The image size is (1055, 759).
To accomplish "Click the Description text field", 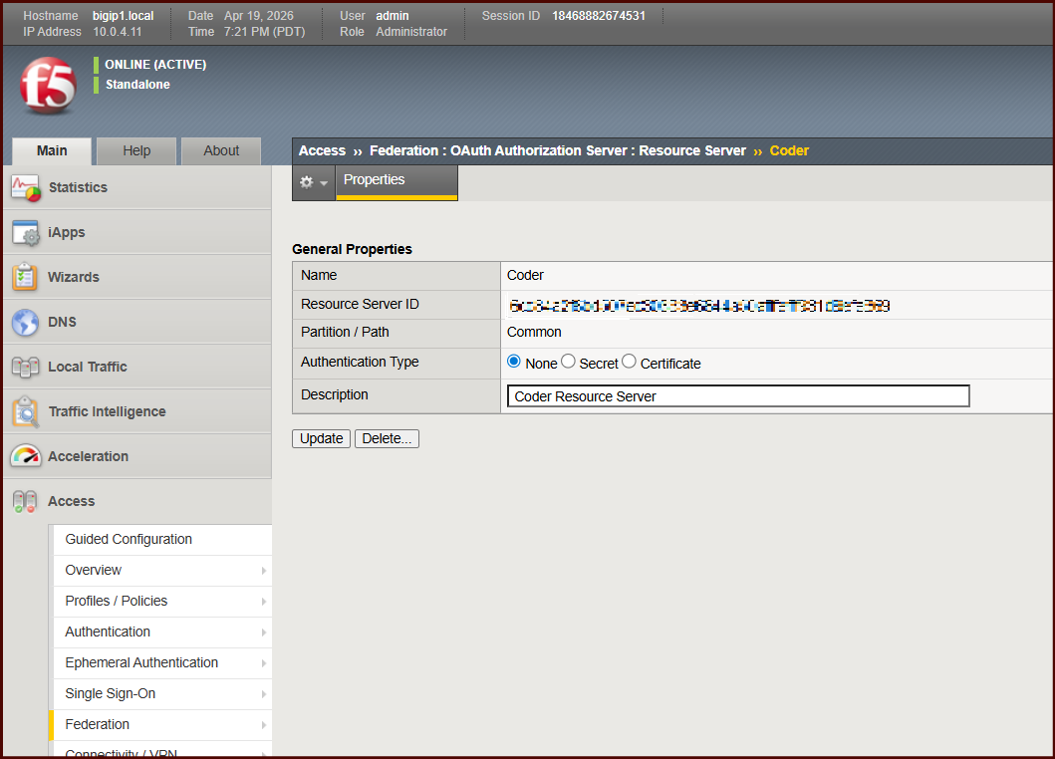I will [737, 396].
